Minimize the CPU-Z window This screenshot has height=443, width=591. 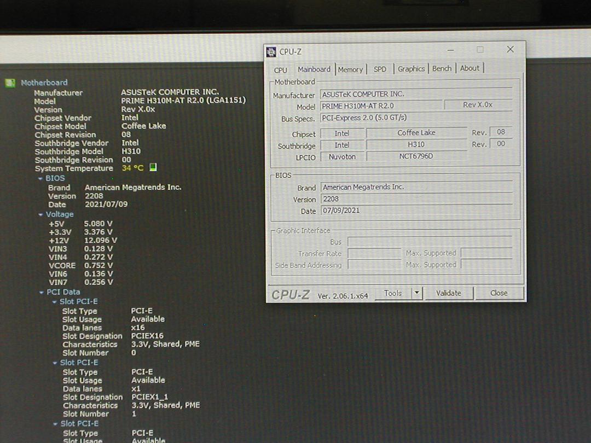pos(451,50)
